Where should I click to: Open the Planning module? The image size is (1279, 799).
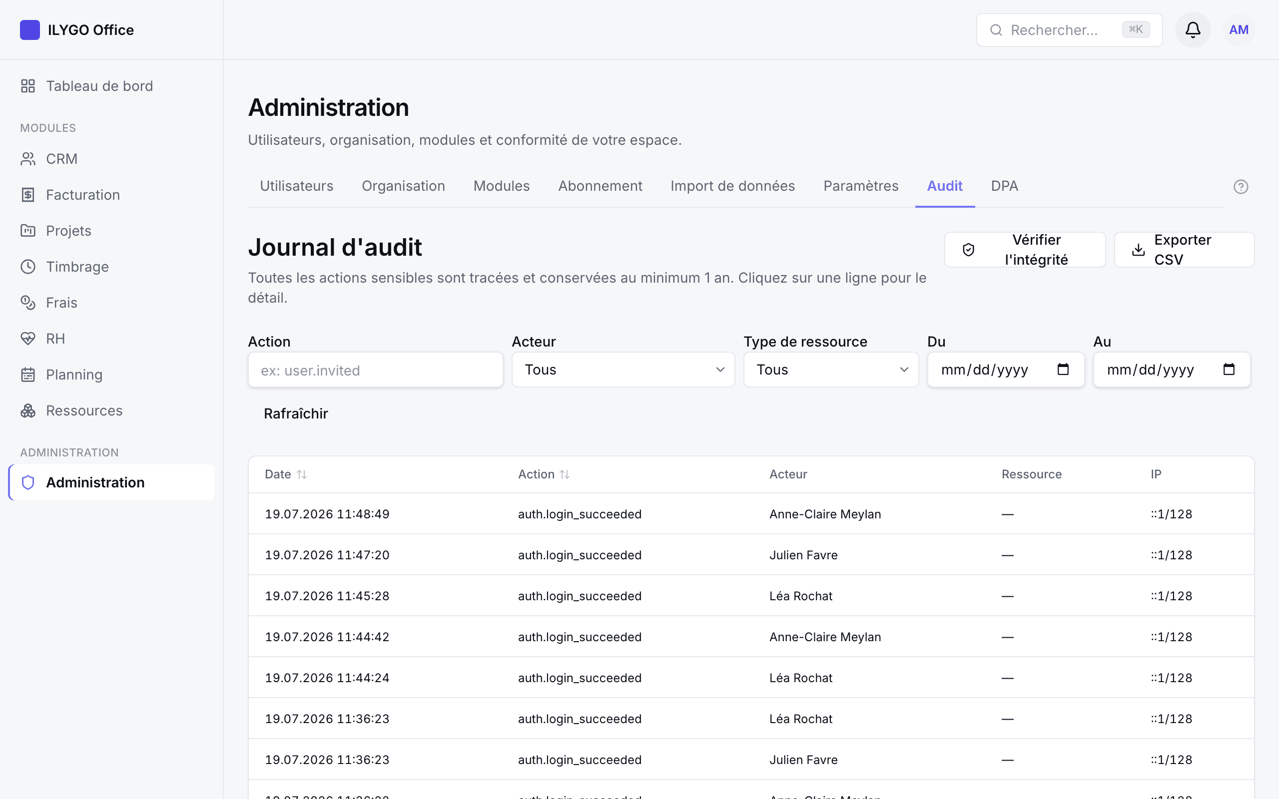point(111,374)
